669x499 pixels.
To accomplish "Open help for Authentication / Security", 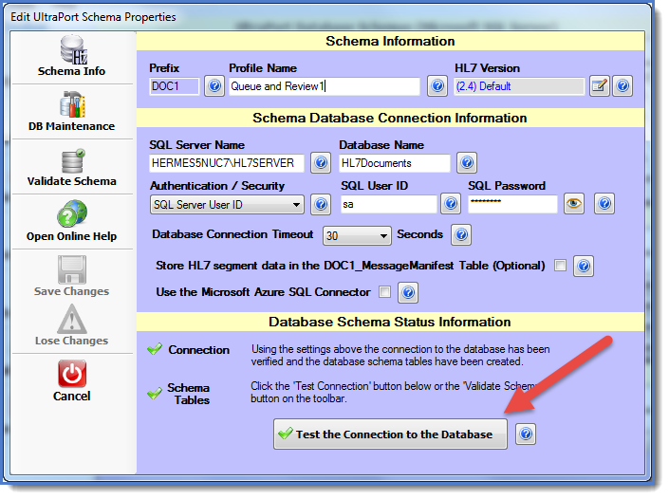I will tap(321, 204).
